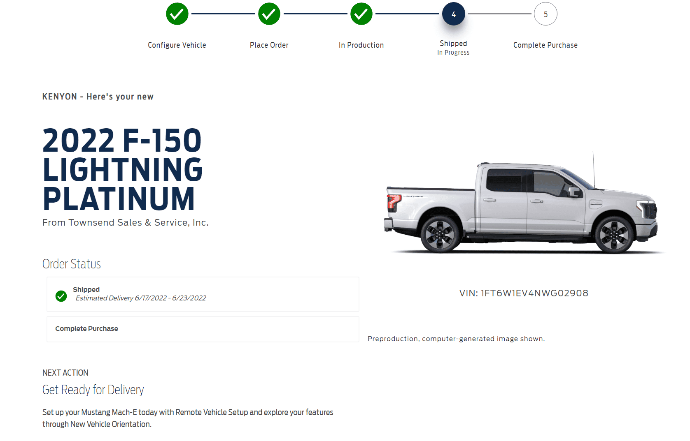Click the 2022 F-150 Lightning Platinum heading
Screen dimensions: 690x441
click(x=123, y=169)
